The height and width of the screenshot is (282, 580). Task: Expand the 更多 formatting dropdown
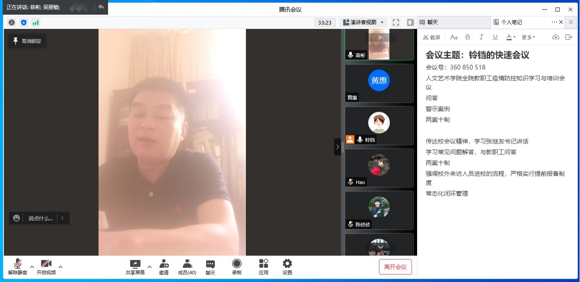528,38
